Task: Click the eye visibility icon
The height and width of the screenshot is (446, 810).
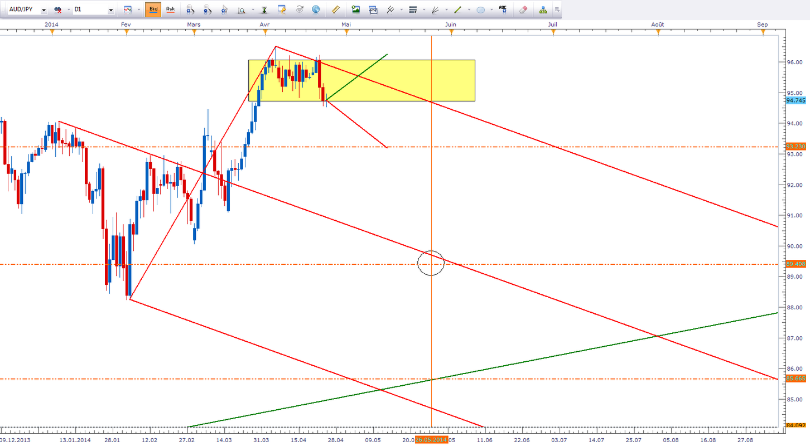Action: coord(299,9)
